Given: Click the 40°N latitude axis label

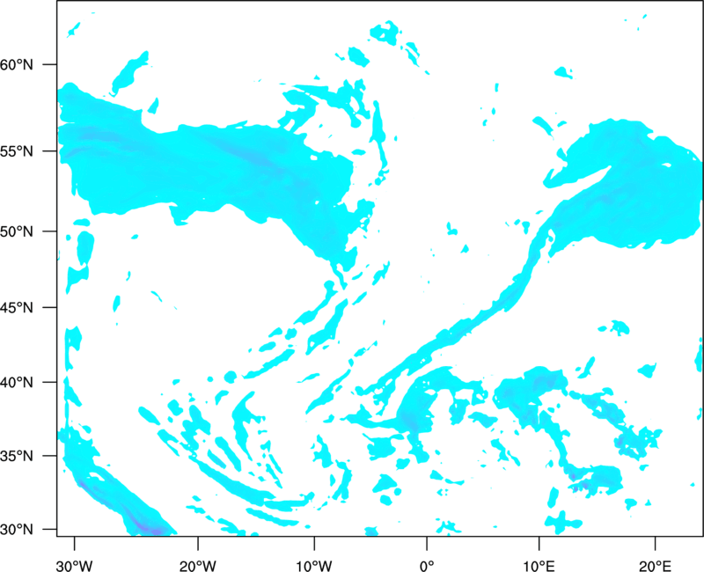Looking at the screenshot, I should click(17, 382).
